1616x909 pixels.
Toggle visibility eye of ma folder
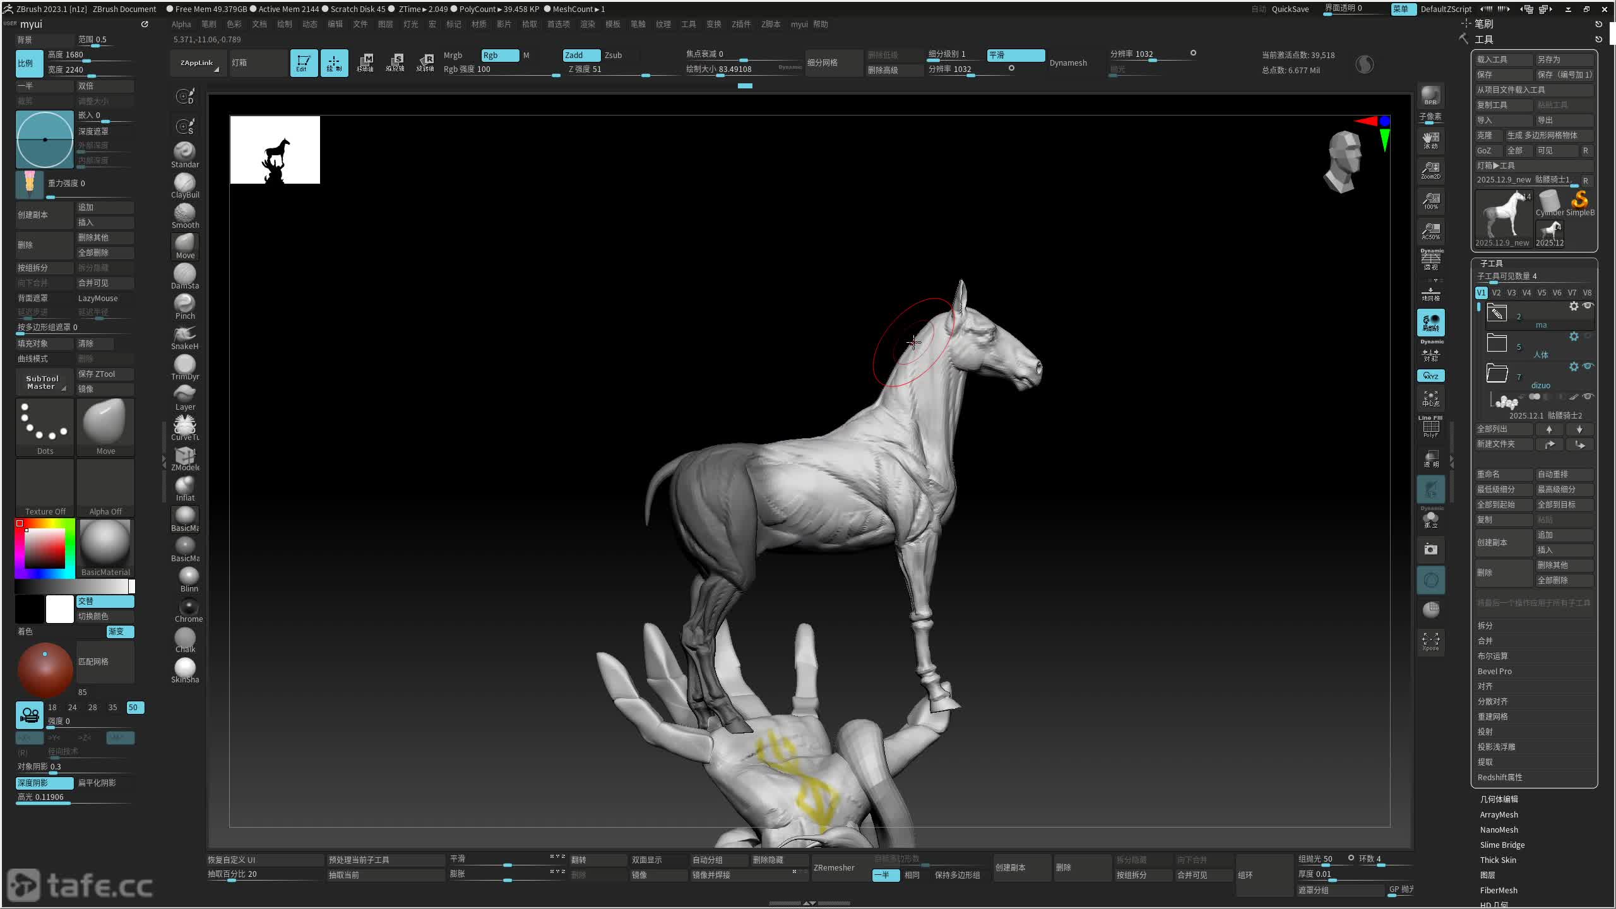tap(1588, 306)
